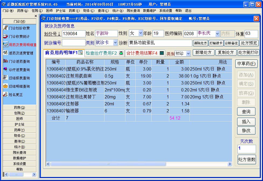This screenshot has height=181, width=263.
Task: Open the 门诊(M) menu in menu bar
Action: click(8, 11)
